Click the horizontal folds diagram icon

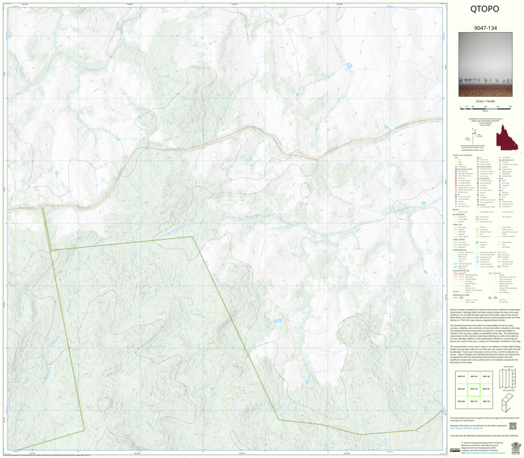(507, 402)
